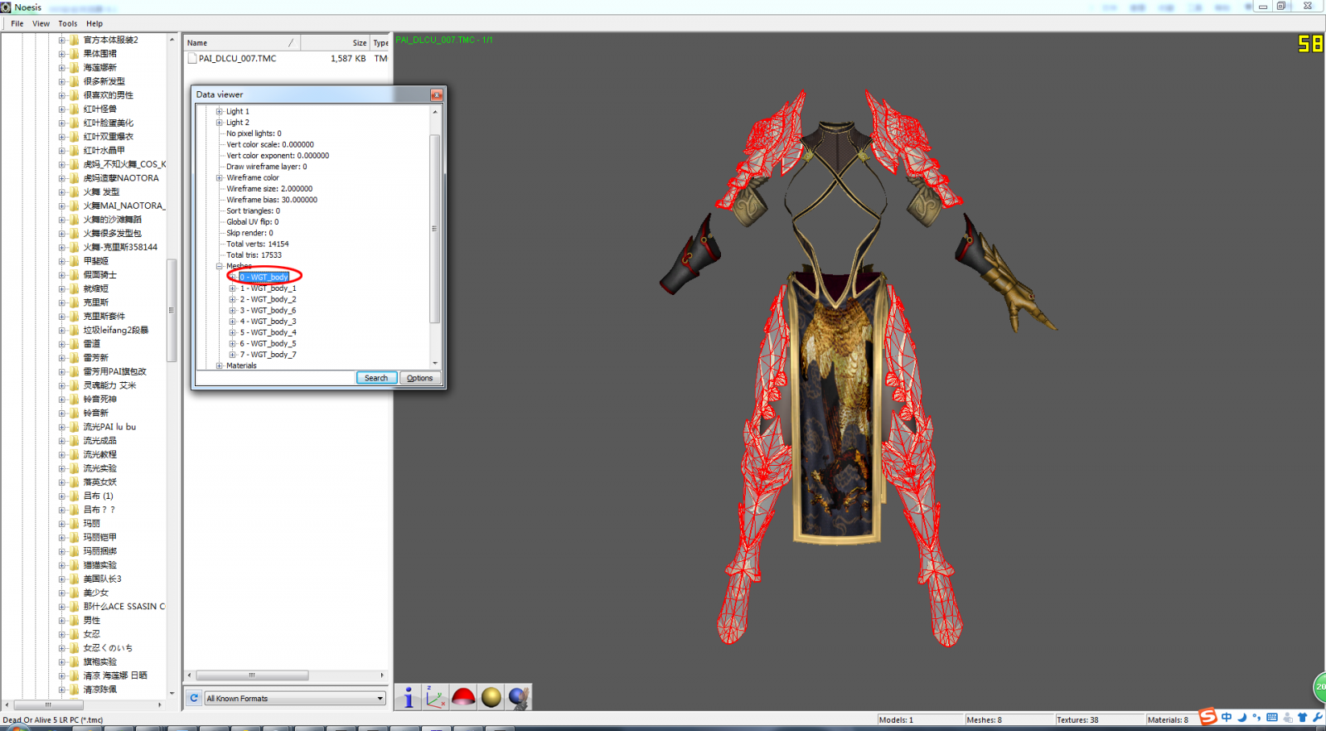Click the soft keyboard icon
Viewport: 1326px width, 731px height.
coord(1272,718)
